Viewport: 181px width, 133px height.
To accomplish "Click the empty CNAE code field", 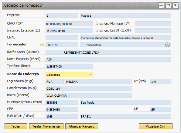I will coord(62,38).
